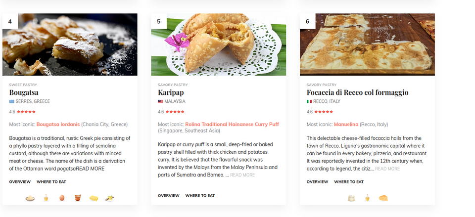Click the milk bucket icon under Bougatsa
The image size is (475, 217).
click(x=78, y=198)
